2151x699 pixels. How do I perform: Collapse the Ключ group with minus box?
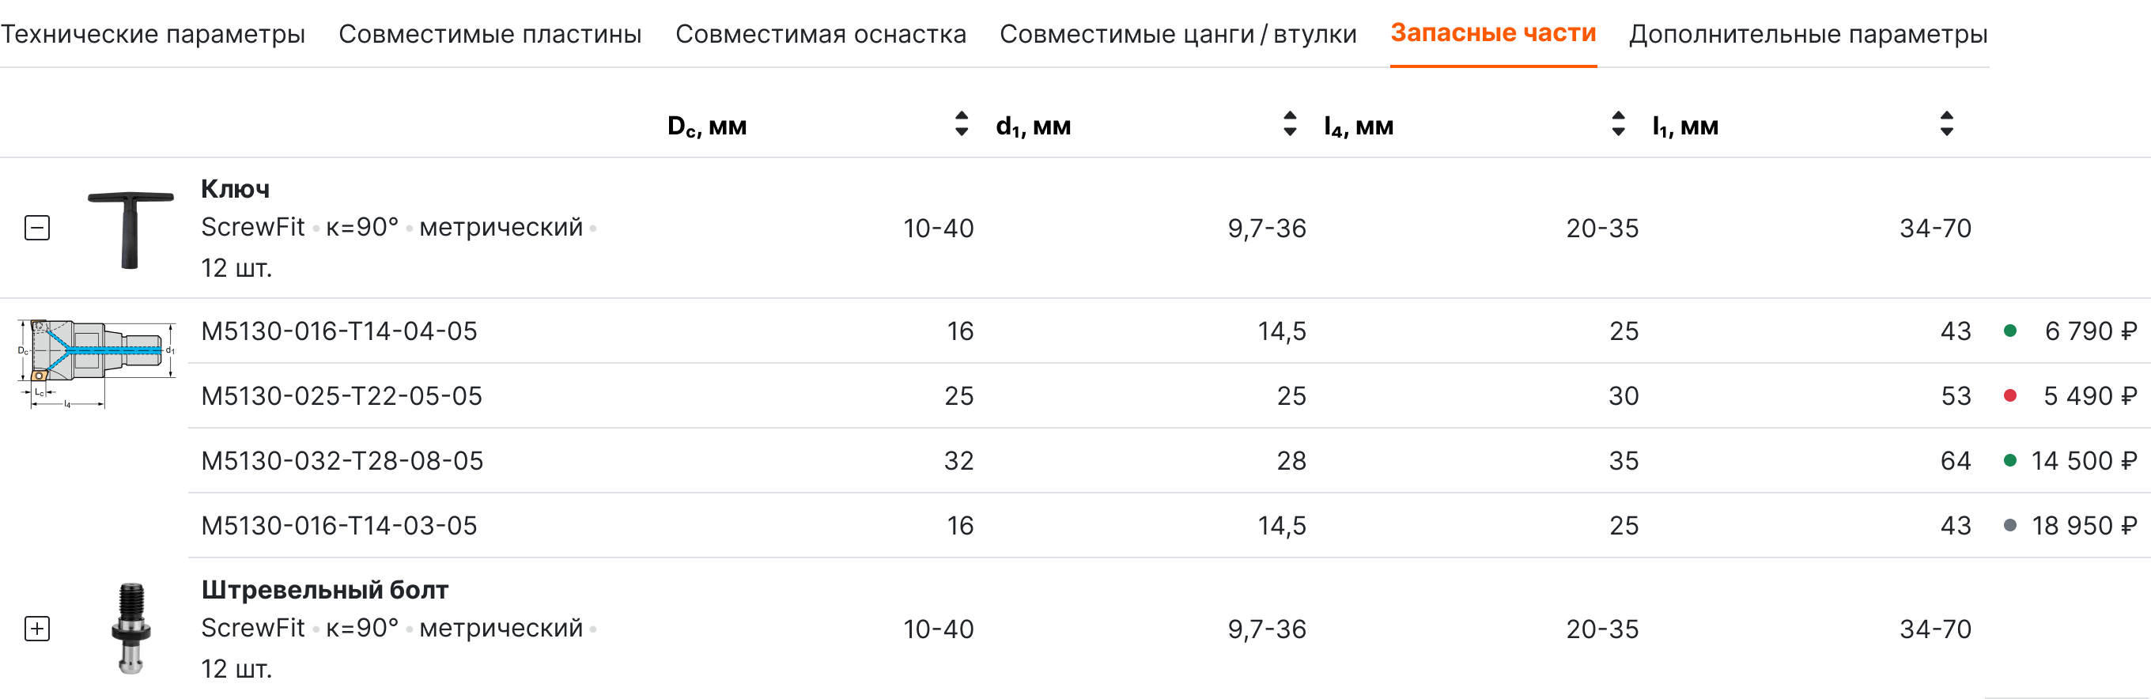click(36, 228)
